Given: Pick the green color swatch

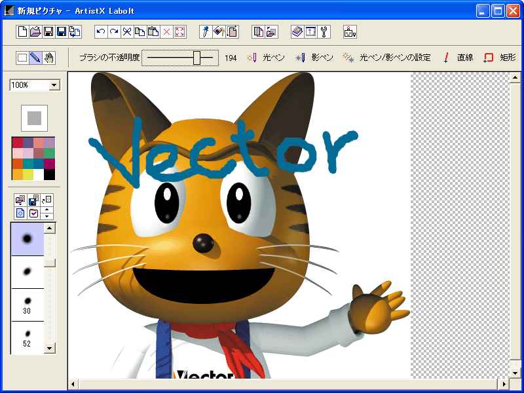Looking at the screenshot, I should 50,153.
